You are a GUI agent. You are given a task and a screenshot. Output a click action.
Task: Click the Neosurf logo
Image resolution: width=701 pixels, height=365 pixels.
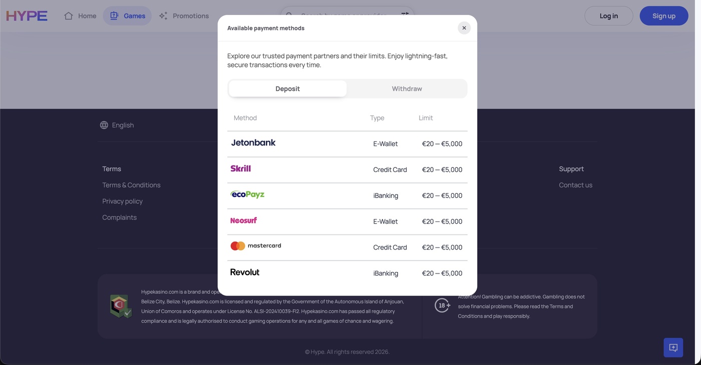pos(244,220)
